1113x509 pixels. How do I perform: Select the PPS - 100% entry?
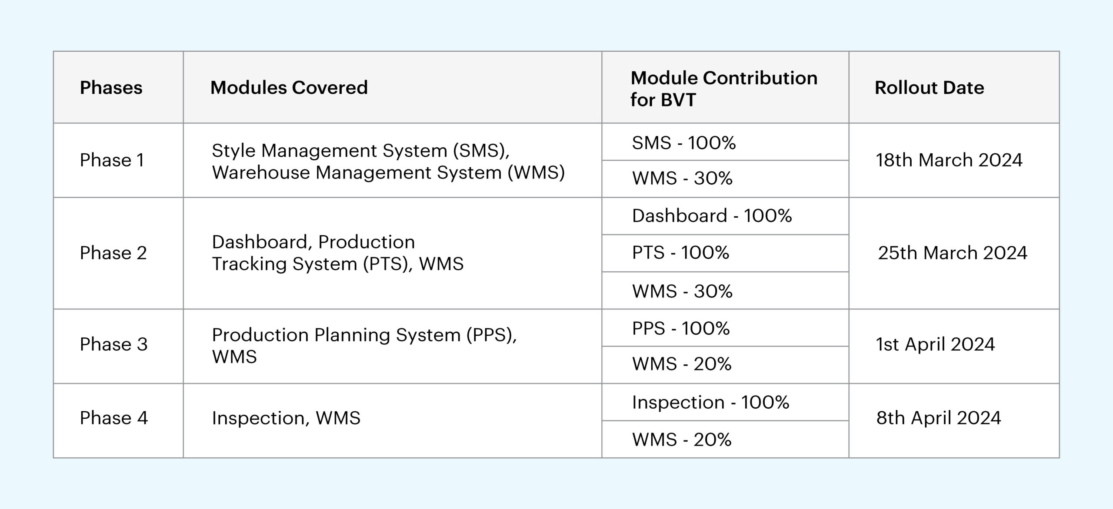pyautogui.click(x=680, y=328)
